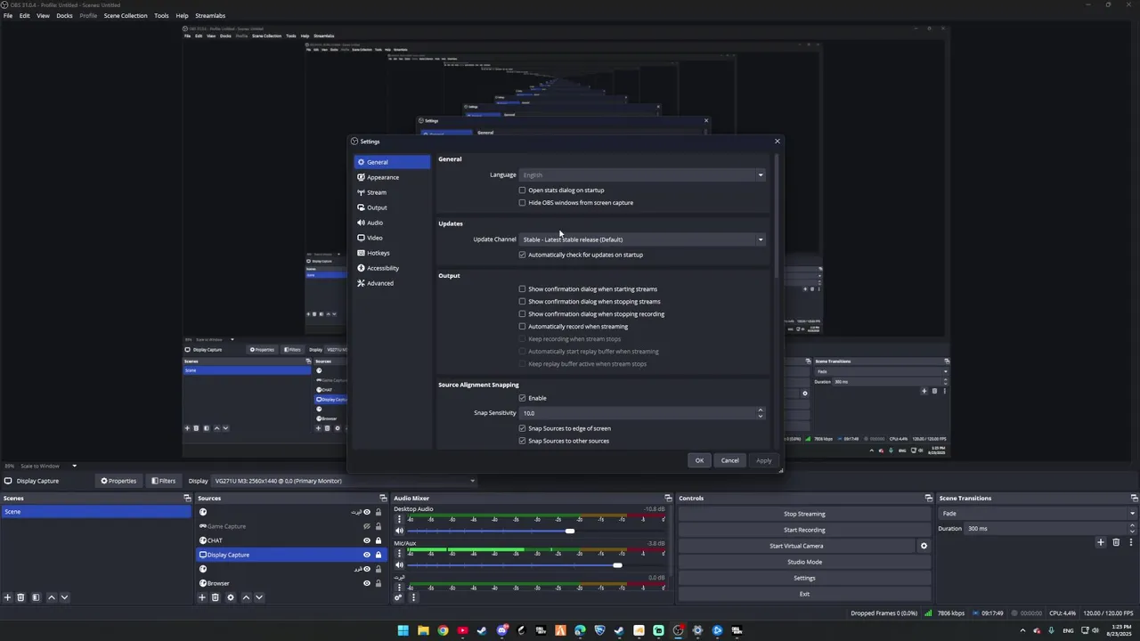
Task: Open the Display monitor selection dropdown
Action: click(x=344, y=481)
